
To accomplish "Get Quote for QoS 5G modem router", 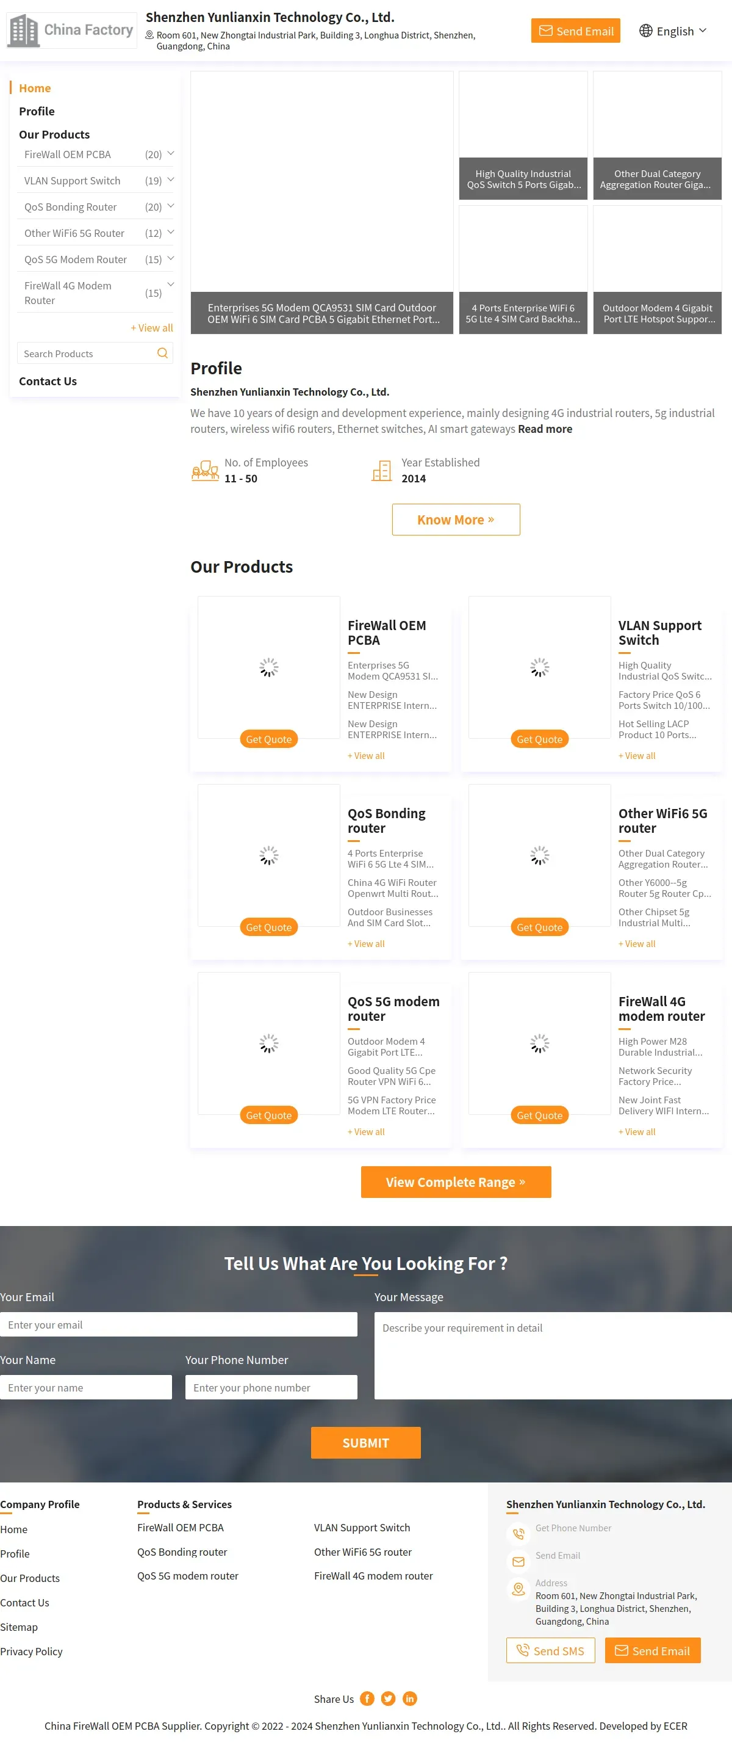I will coord(268,1116).
